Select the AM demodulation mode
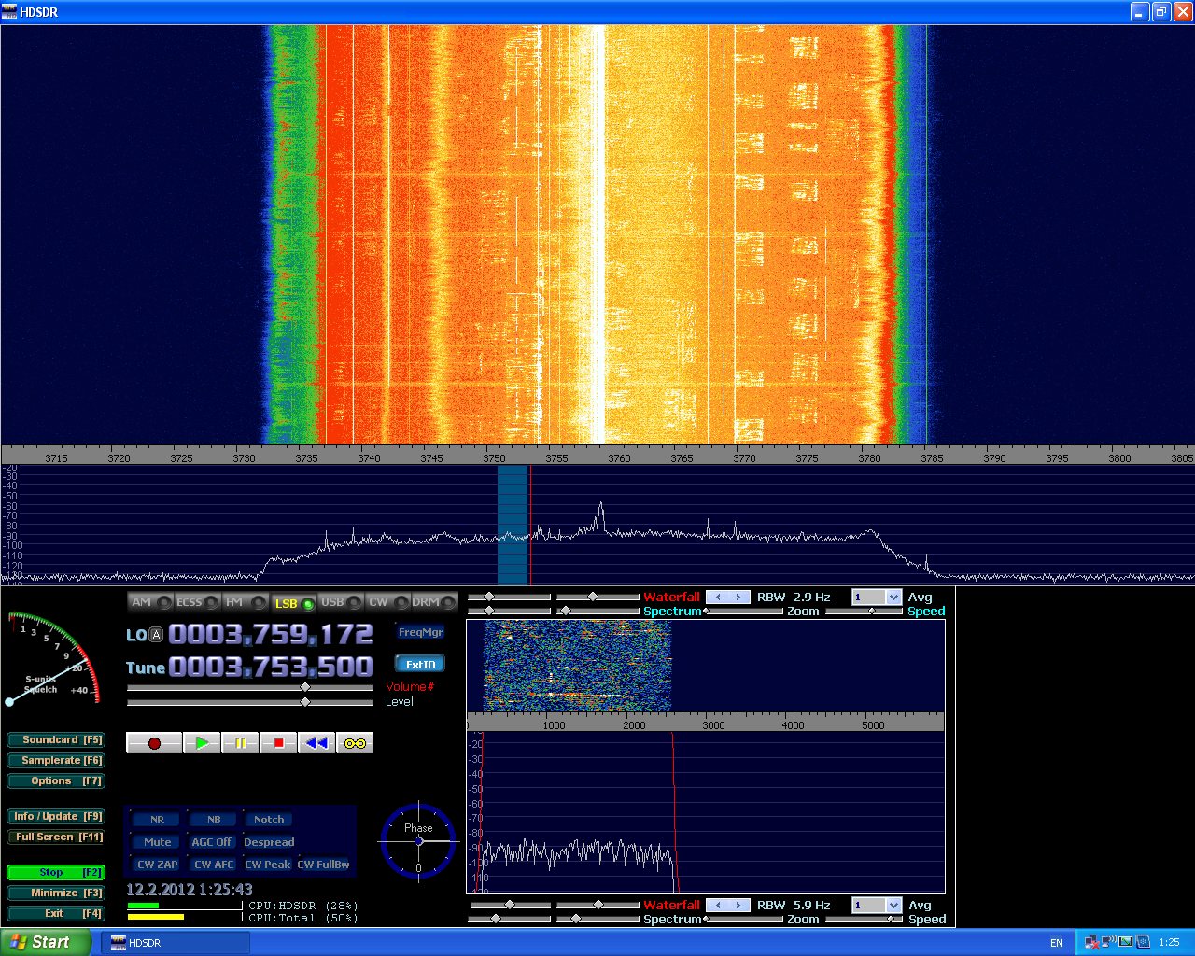Image resolution: width=1195 pixels, height=956 pixels. coord(149,602)
